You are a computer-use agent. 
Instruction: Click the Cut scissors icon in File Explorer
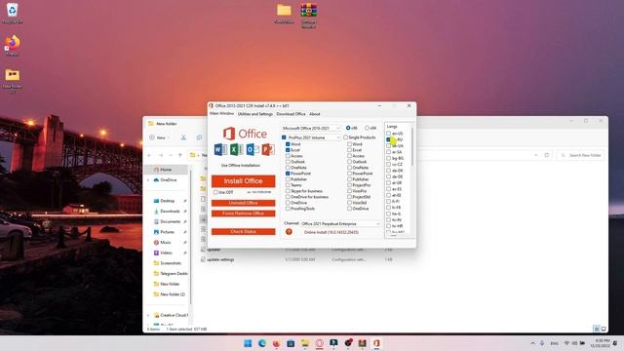[x=183, y=137]
